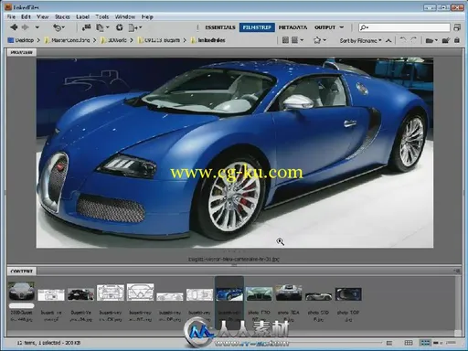Image resolution: width=468 pixels, height=351 pixels.
Task: Open the Label menu
Action: point(82,16)
